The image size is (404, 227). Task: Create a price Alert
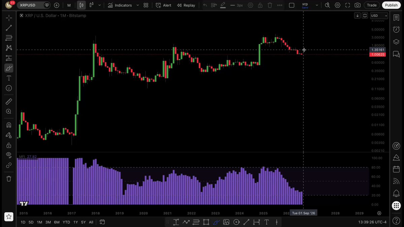pos(163,5)
